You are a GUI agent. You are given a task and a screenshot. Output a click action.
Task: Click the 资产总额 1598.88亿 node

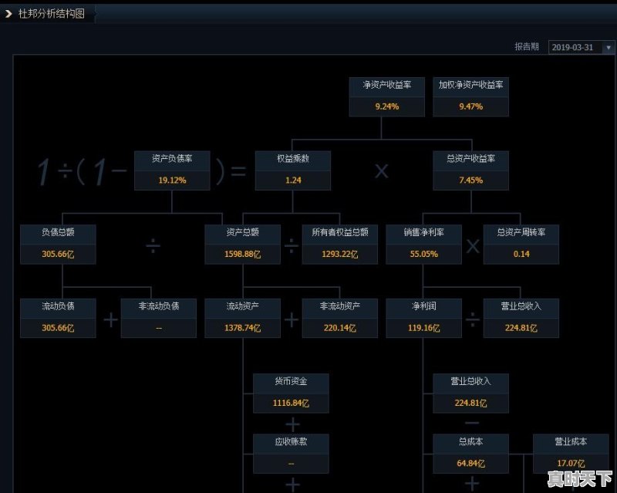tap(243, 245)
